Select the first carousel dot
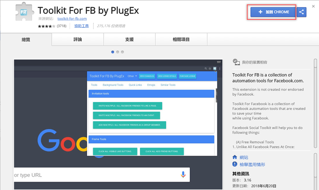Image resolution: width=319 pixels, height=190 pixels. (x=113, y=52)
